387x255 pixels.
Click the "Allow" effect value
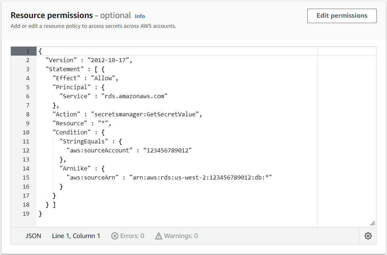pyautogui.click(x=104, y=78)
